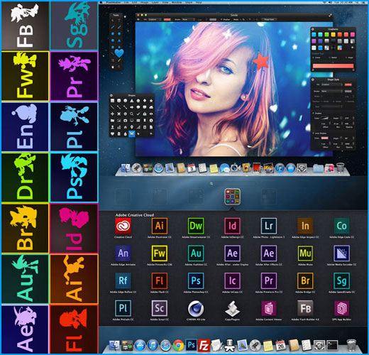Choose Angle gradient type radio button
Image resolution: width=369 pixels, height=355 pixels.
(x=346, y=58)
